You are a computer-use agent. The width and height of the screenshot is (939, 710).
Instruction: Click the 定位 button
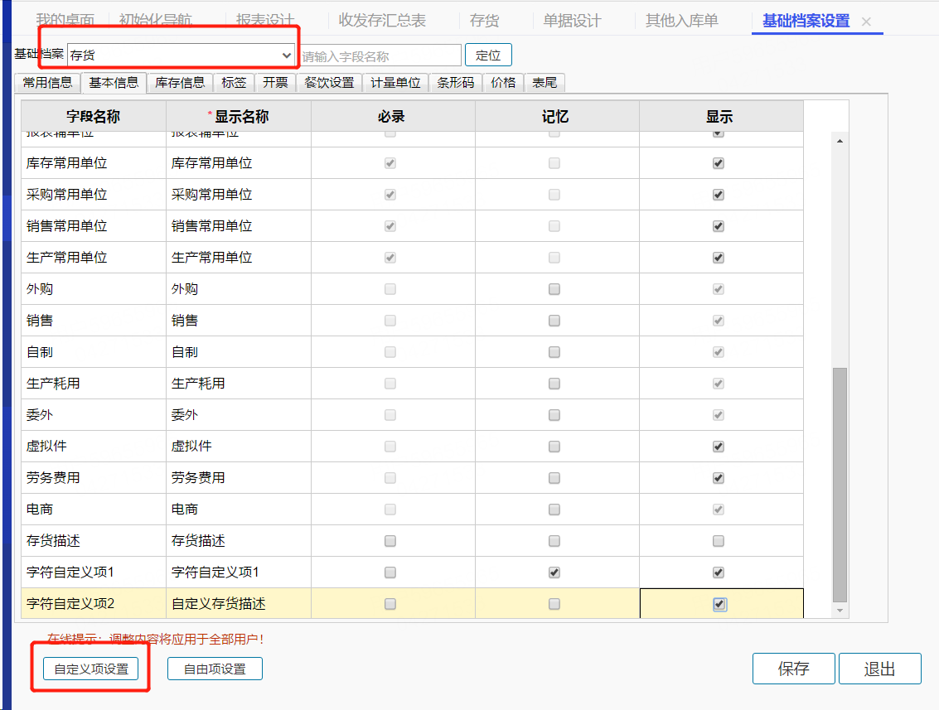pos(488,55)
